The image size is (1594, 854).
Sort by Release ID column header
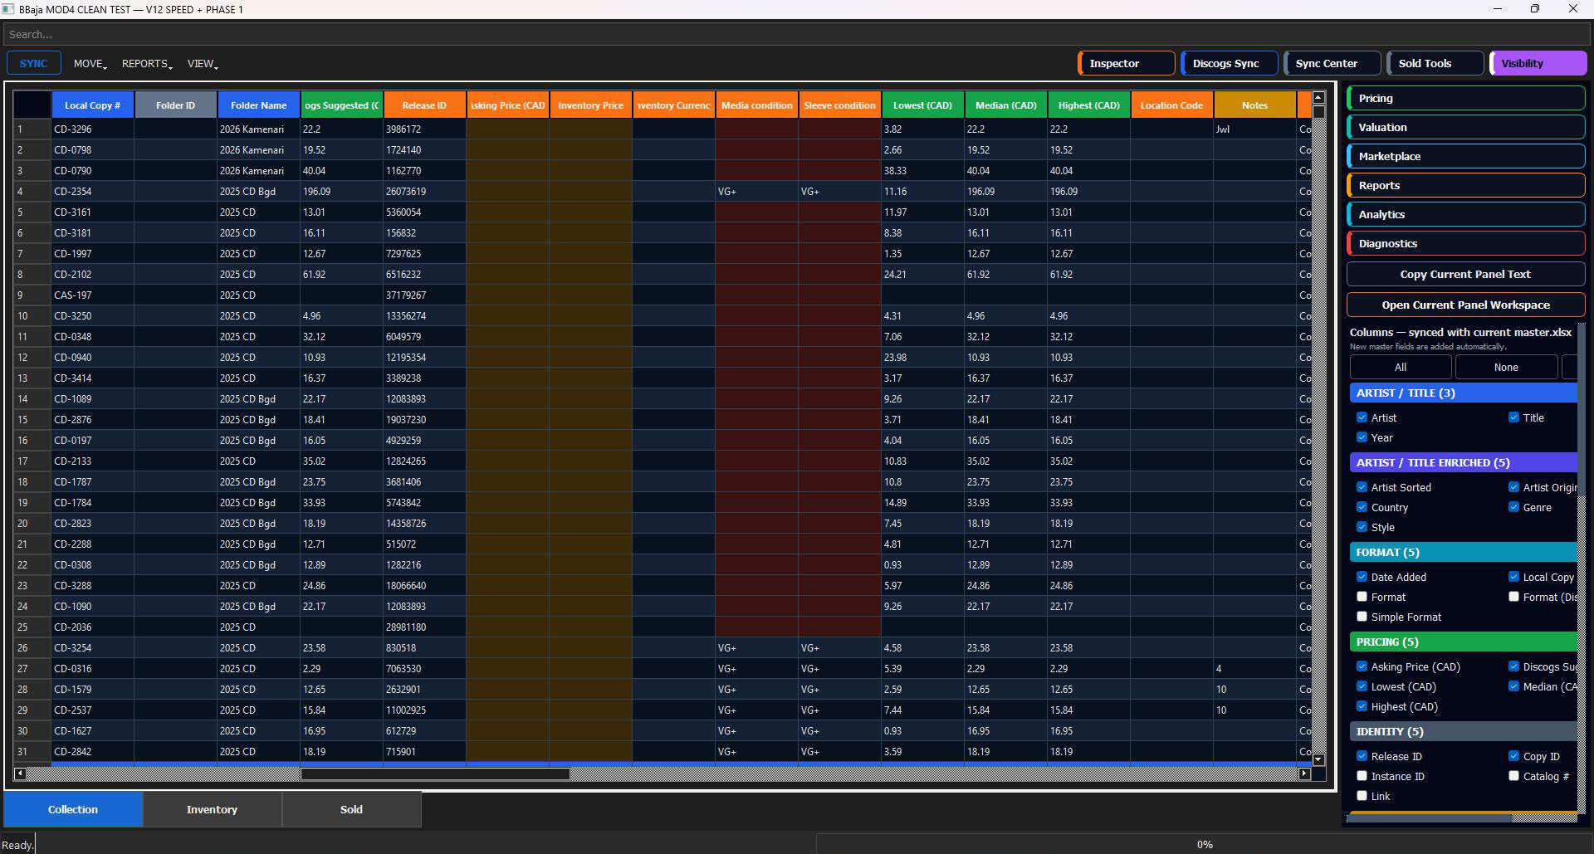tap(424, 105)
